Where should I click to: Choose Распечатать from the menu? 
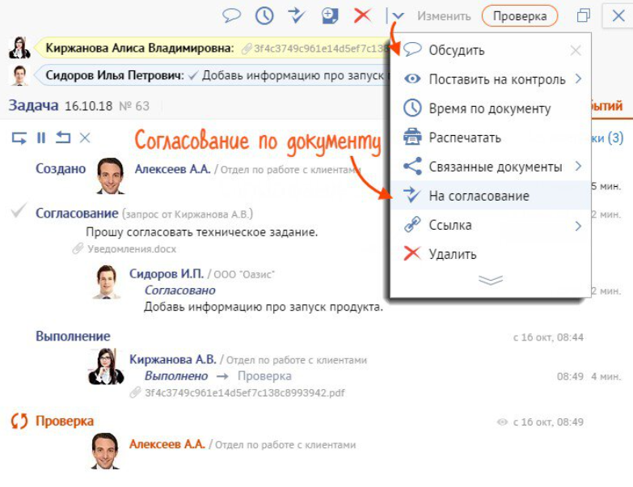[465, 138]
